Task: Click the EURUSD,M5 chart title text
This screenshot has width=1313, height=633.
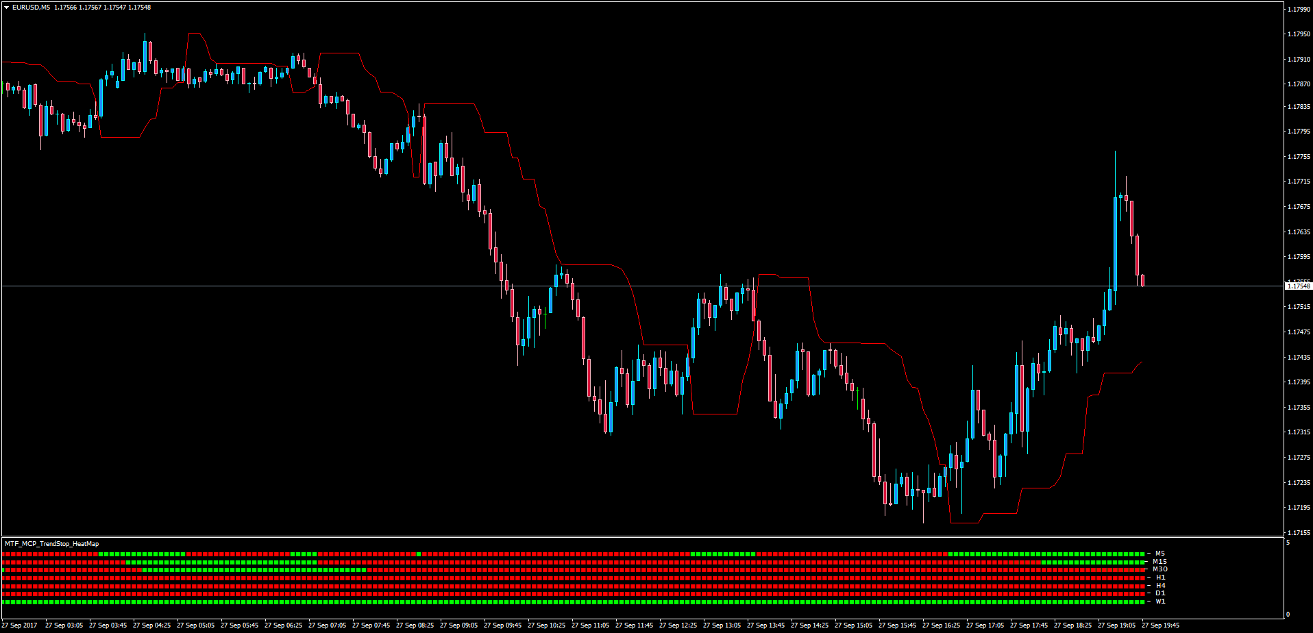Action: [31, 8]
